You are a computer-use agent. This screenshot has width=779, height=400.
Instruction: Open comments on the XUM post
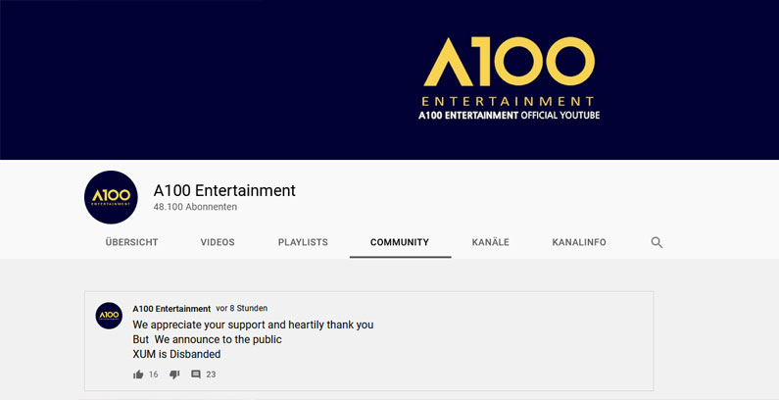tap(196, 375)
